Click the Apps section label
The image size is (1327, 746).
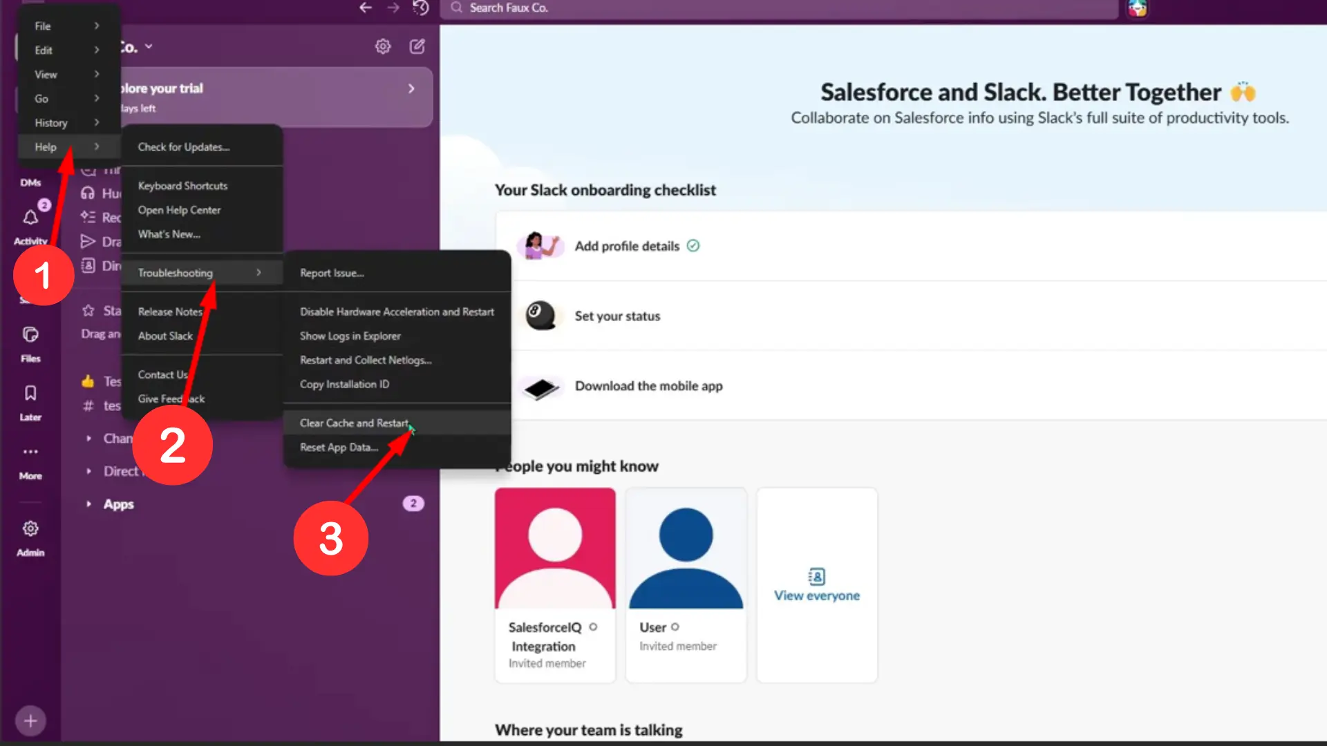[118, 504]
